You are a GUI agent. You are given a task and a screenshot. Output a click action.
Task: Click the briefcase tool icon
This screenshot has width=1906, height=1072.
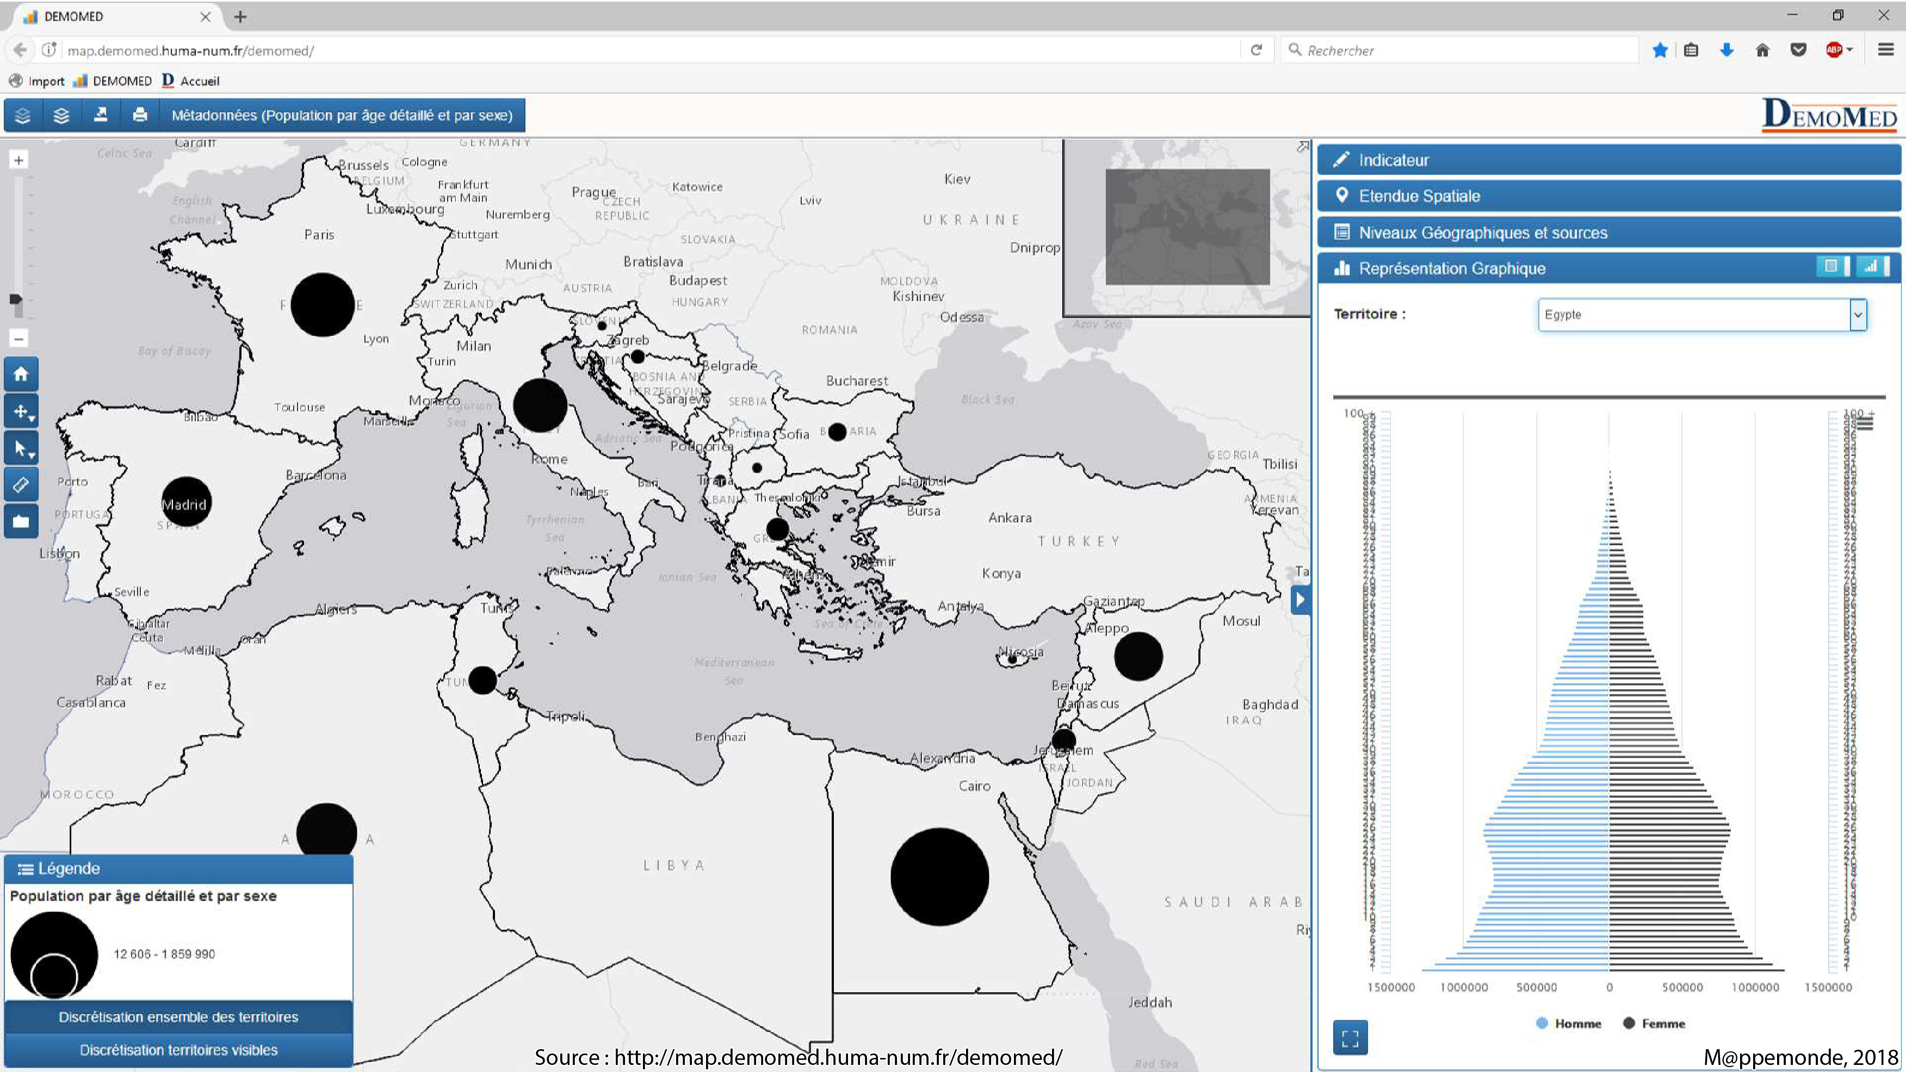pyautogui.click(x=21, y=522)
